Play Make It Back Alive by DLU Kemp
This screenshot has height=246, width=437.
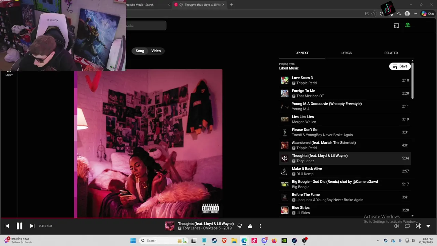345,171
